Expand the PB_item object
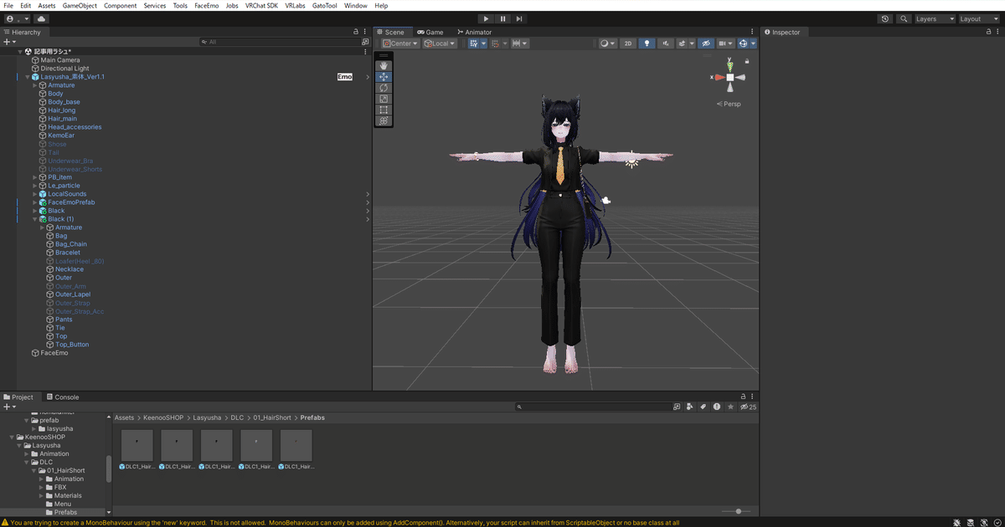1005x527 pixels. pos(34,177)
